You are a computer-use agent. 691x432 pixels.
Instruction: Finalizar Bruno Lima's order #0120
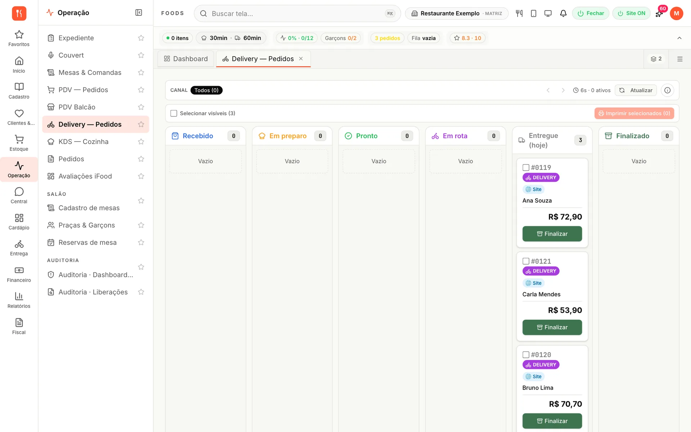552,421
